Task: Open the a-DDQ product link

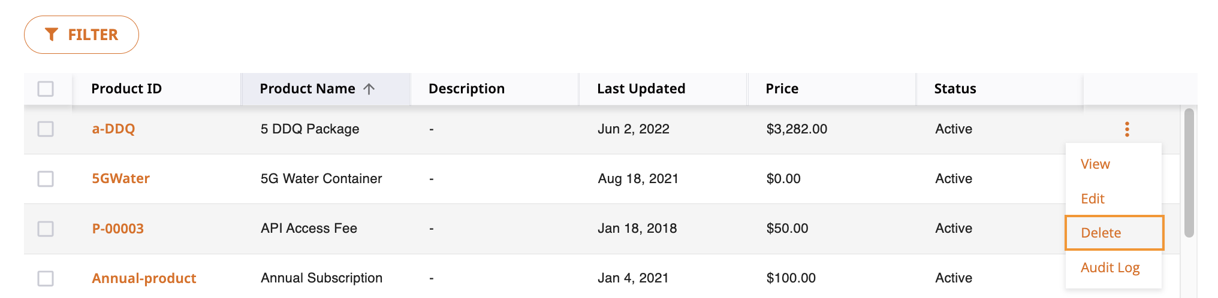Action: coord(113,129)
